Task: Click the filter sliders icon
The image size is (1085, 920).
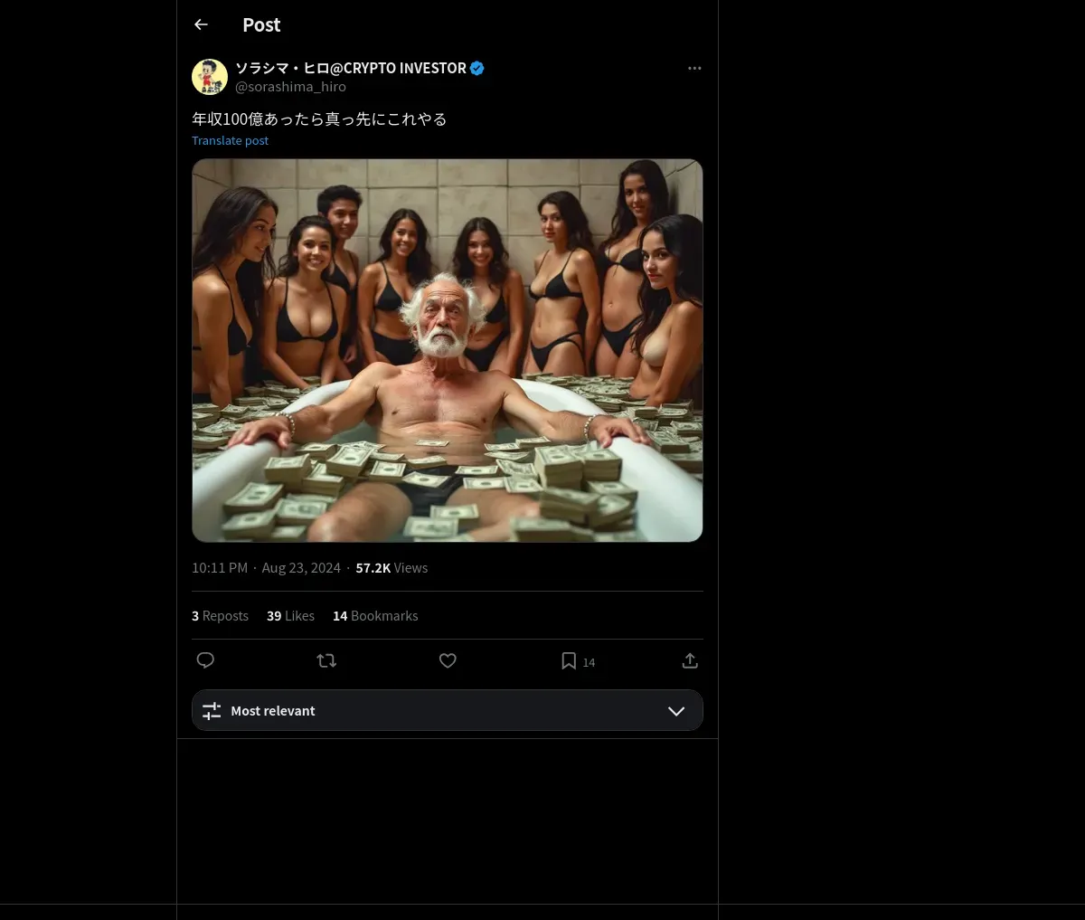Action: tap(212, 711)
